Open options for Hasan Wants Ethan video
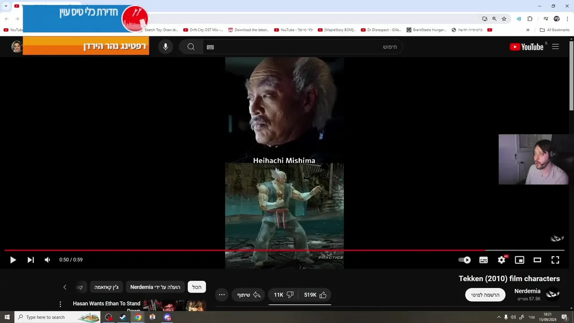 click(x=60, y=304)
